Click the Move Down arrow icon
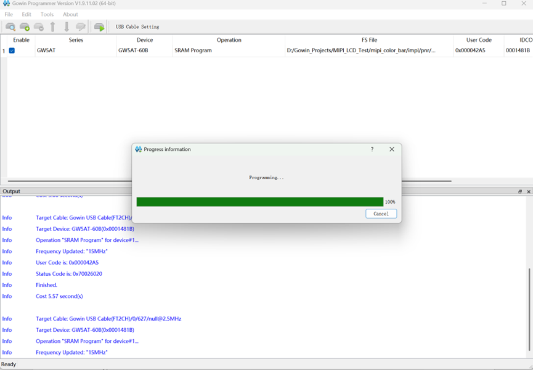This screenshot has width=533, height=370. pos(67,27)
